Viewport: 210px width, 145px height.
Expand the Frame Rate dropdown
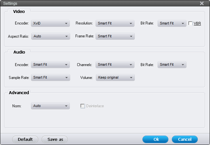[115, 36]
